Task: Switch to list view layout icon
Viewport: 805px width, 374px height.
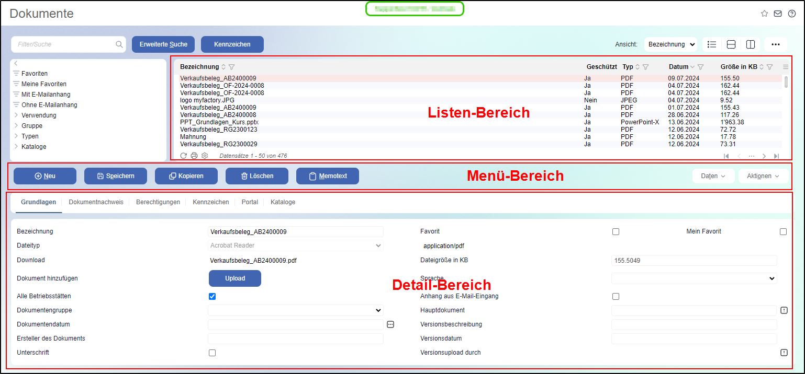Action: [x=712, y=44]
